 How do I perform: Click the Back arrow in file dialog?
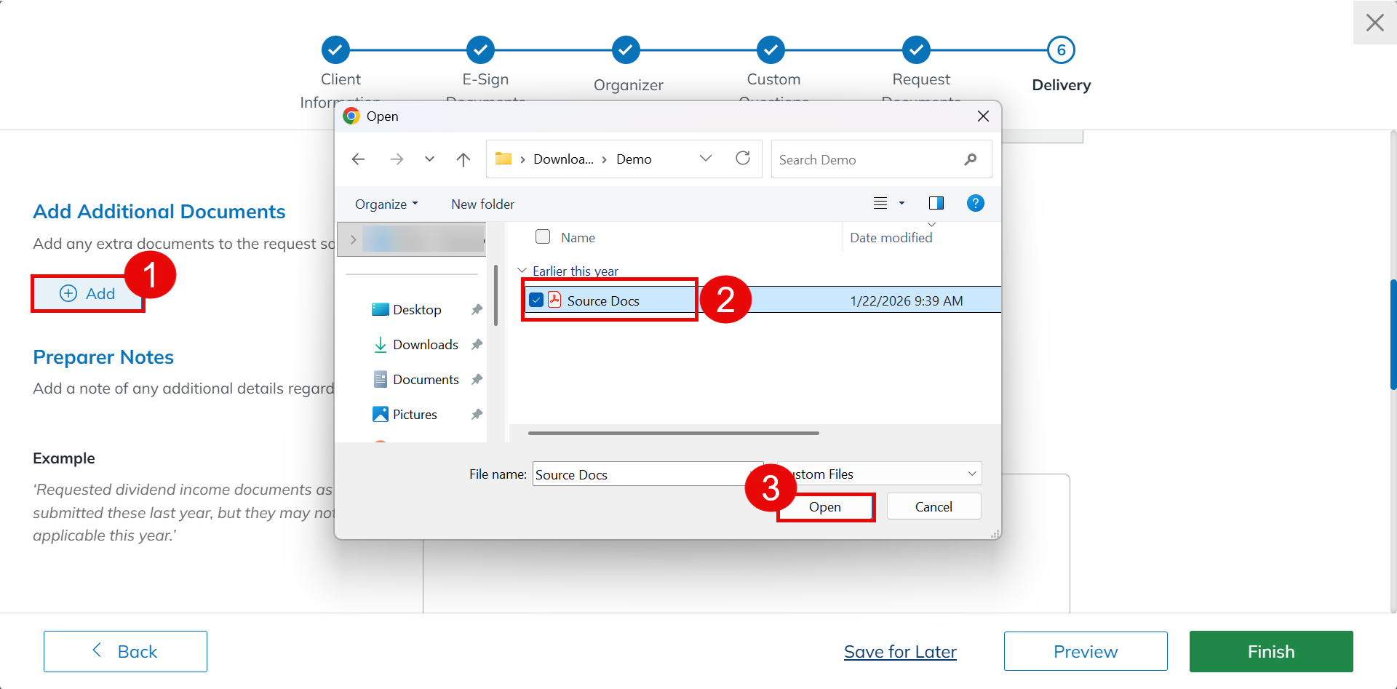click(x=358, y=159)
